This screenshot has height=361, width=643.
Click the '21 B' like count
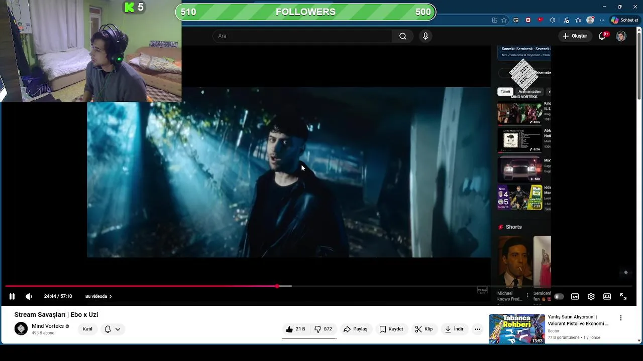(300, 329)
